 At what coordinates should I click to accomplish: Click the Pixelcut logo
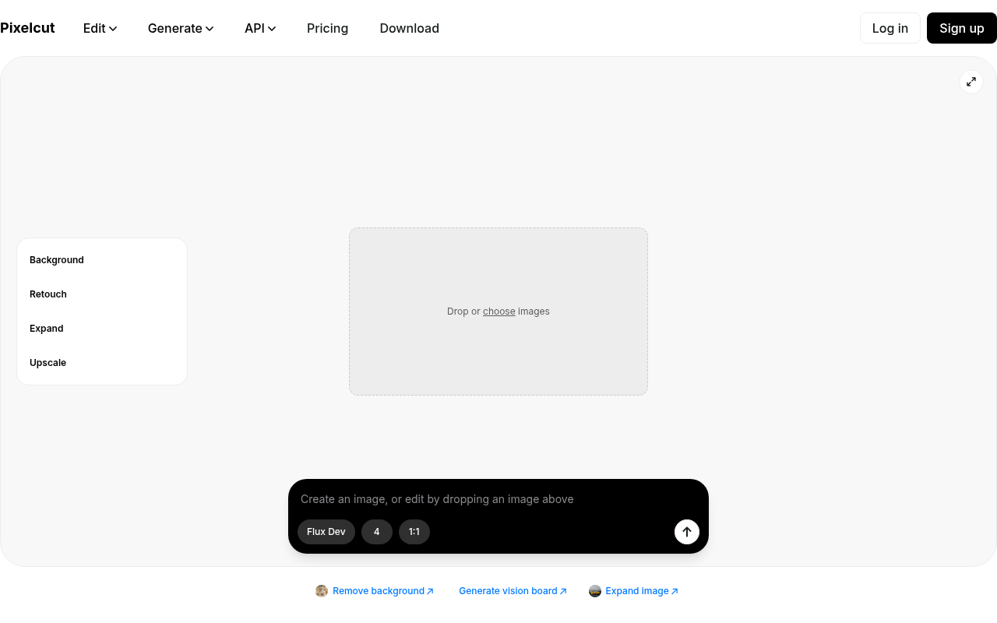[x=27, y=28]
